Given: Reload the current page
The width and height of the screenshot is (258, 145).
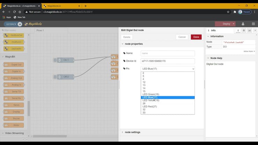Looking at the screenshot, I should coord(15,12).
